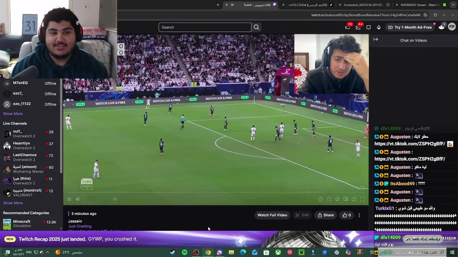
Task: Open vul1_ live channel
Action: [31, 134]
